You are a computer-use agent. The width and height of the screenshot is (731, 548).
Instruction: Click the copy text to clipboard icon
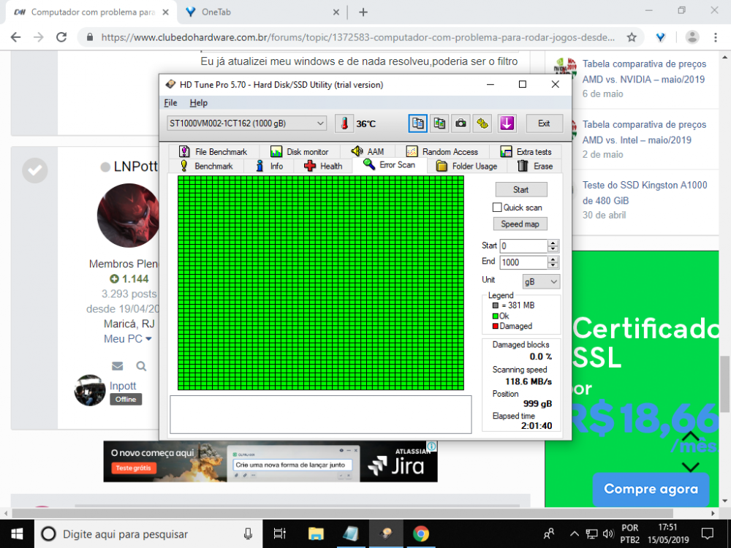click(417, 123)
